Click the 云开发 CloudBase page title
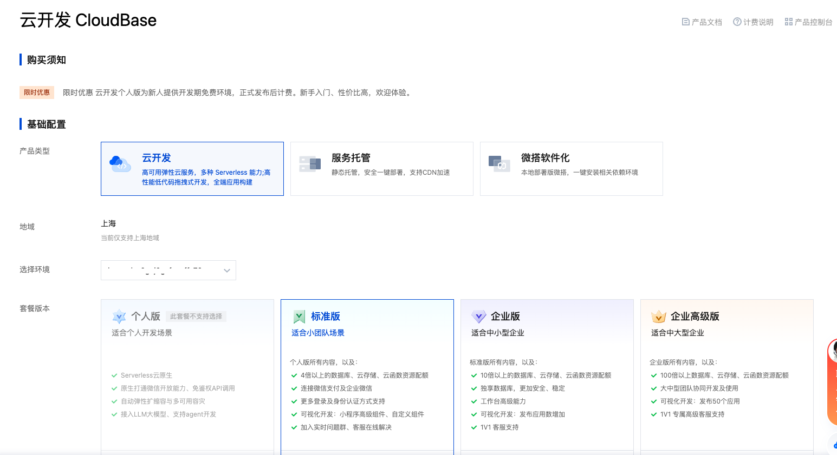837x455 pixels. coord(88,20)
